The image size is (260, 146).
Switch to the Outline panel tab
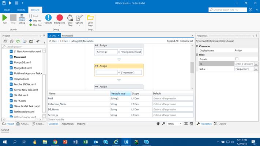(x=220, y=124)
